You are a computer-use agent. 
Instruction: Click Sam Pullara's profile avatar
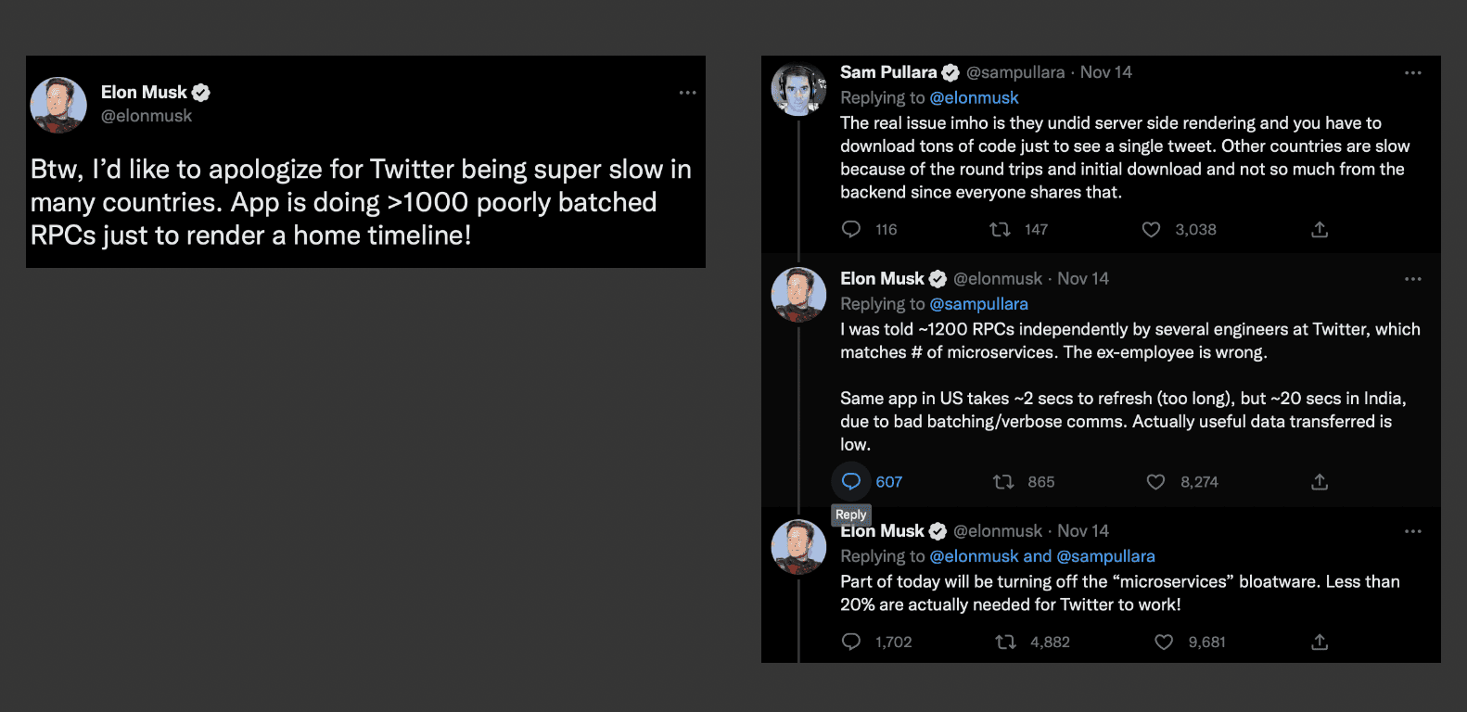[x=798, y=90]
